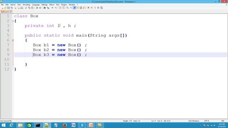The width and height of the screenshot is (228, 128).
Task: Start macro recording with red record icon
Action: (88, 8)
